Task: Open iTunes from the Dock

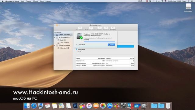Action: [x=89, y=106]
